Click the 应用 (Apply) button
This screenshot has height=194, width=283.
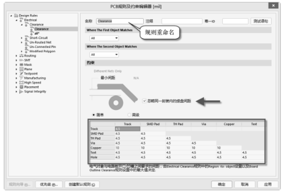point(268,184)
